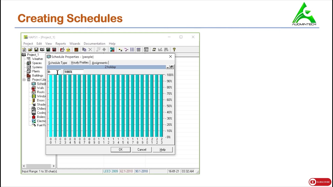
Task: Open the Assignments tab
Action: click(x=100, y=63)
